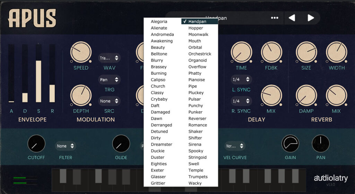Image resolution: width=355 pixels, height=194 pixels.
Task: Choose the Wacky preset
Action: [195, 183]
